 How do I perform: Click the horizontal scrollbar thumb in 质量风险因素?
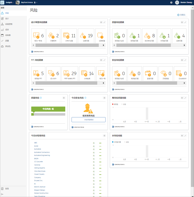[144, 45]
